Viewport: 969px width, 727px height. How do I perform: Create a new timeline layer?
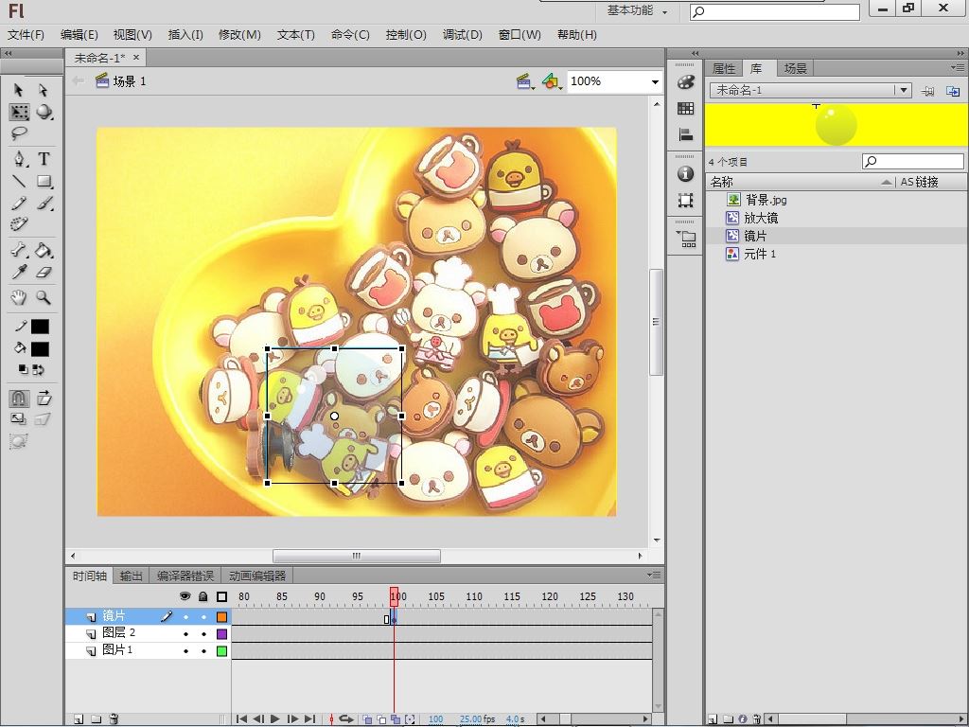pyautogui.click(x=79, y=719)
